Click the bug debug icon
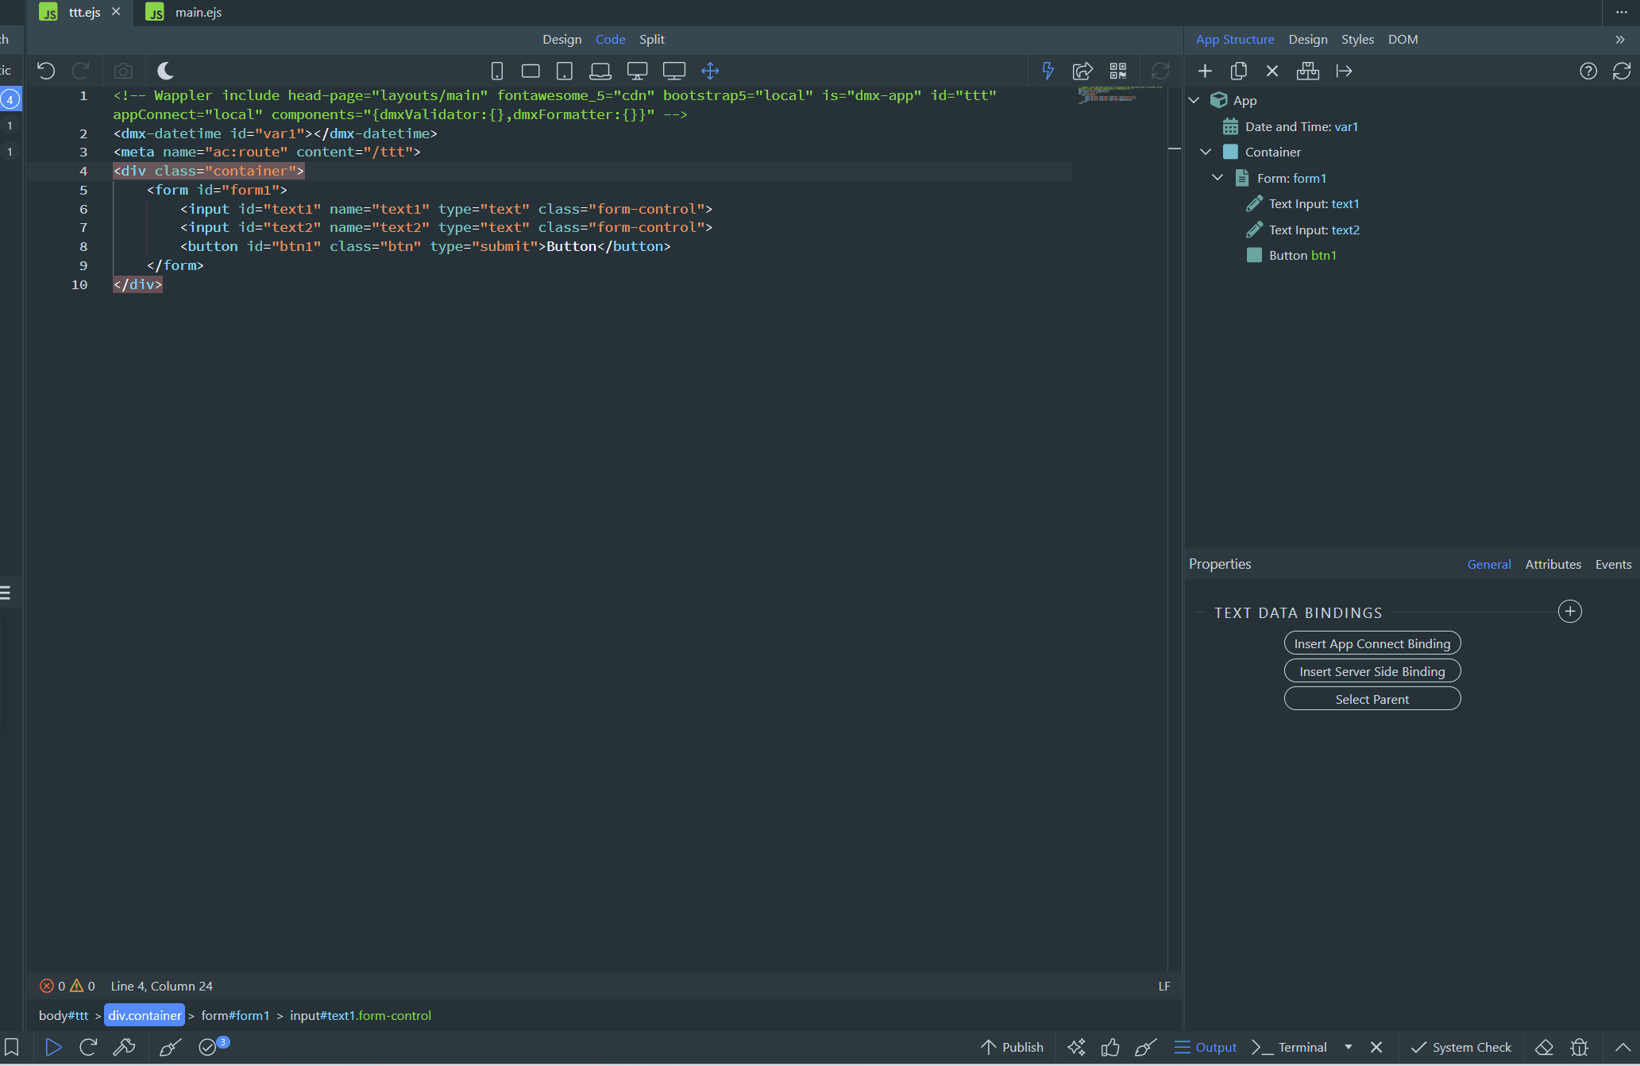The height and width of the screenshot is (1066, 1640). [1579, 1047]
